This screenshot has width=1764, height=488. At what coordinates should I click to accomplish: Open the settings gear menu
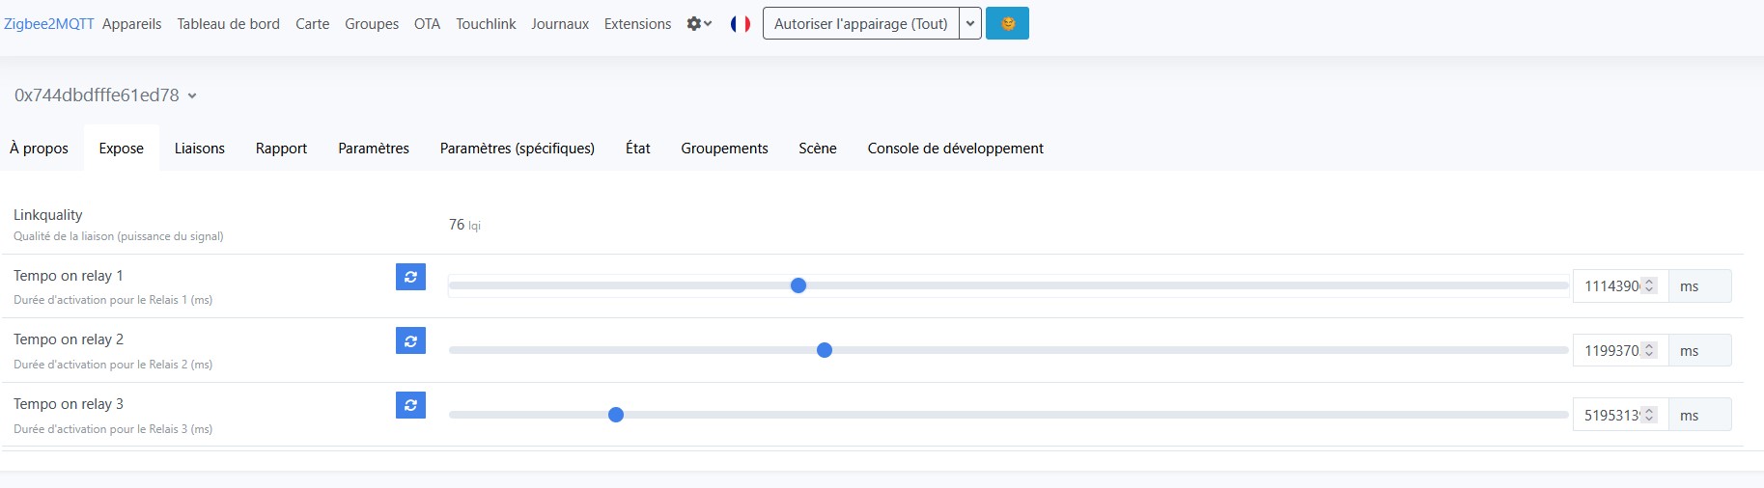(699, 24)
